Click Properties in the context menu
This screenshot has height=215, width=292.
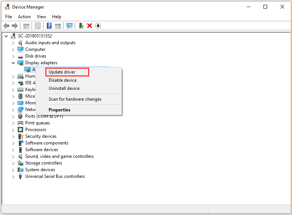(59, 110)
